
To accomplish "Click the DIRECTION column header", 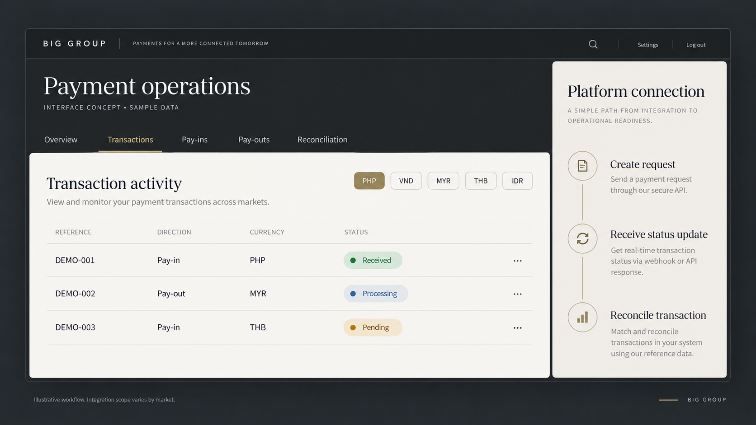I will pos(174,232).
